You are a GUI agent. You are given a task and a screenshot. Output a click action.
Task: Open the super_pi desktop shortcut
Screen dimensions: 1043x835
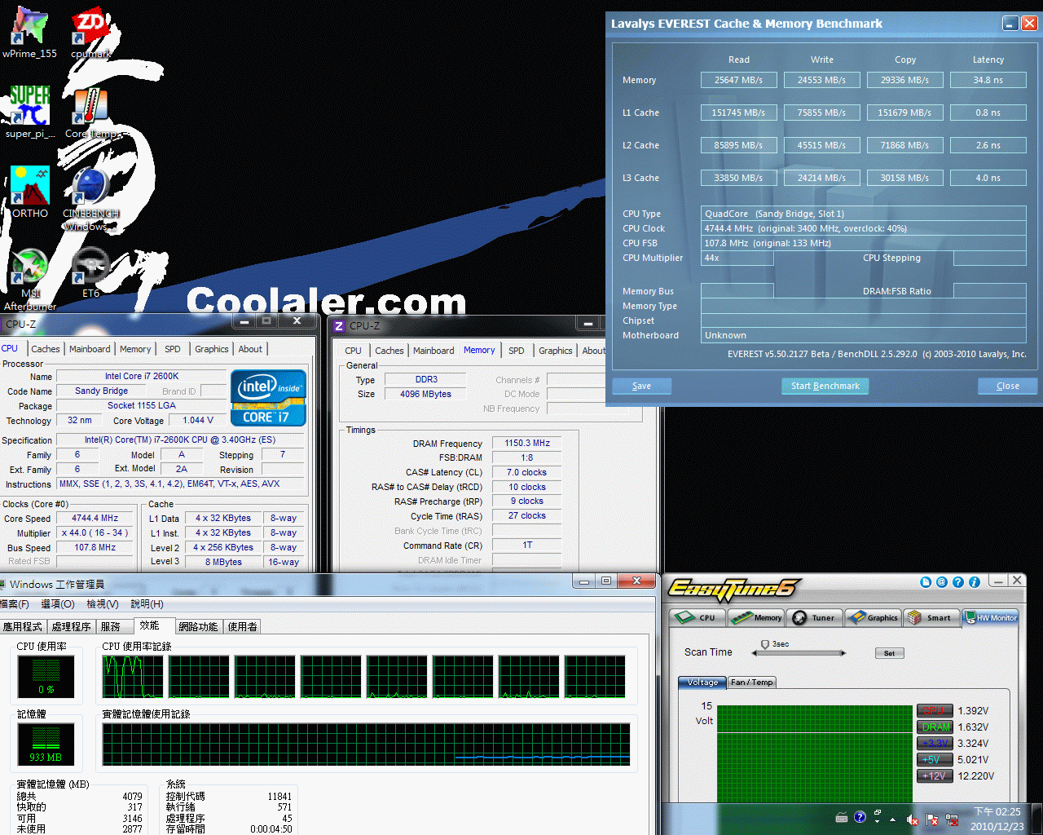coord(29,113)
